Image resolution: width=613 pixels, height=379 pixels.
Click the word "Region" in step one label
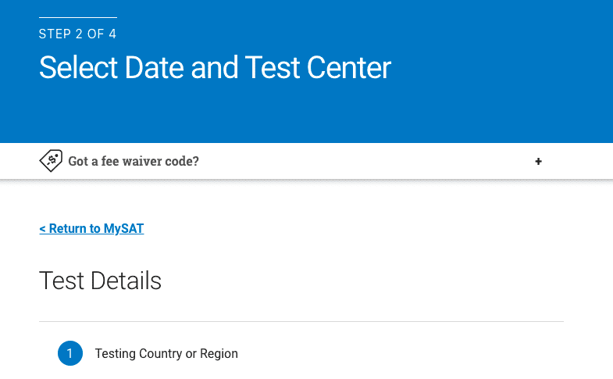tap(219, 353)
